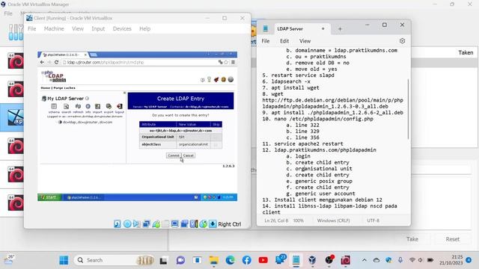The image size is (479, 269).
Task: Click the VirtualBox hard disk activity status icon
Action: pos(118,224)
